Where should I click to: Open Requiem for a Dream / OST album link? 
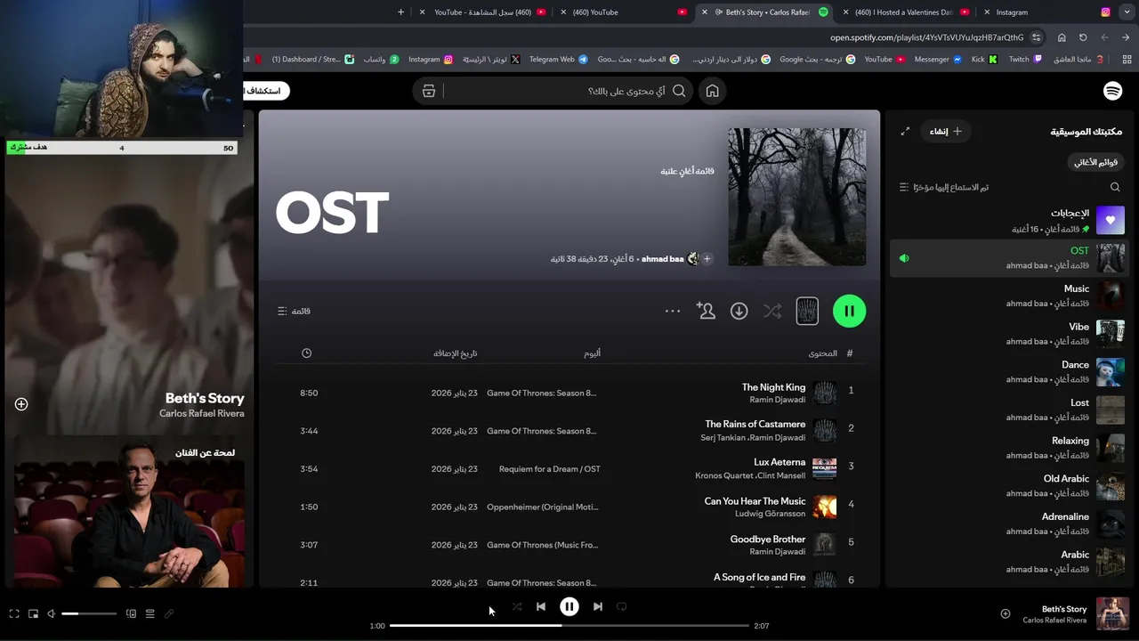coord(550,469)
